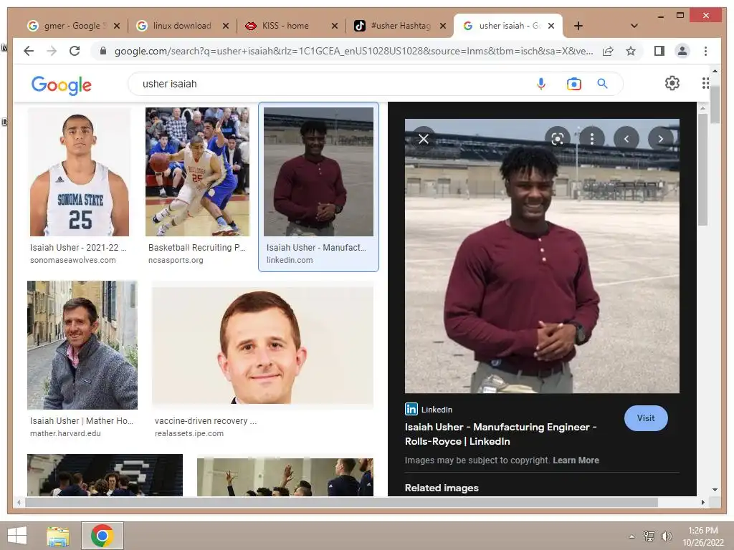Viewport: 734px width, 550px height.
Task: Close the #usher Hashtag tab
Action: point(443,26)
